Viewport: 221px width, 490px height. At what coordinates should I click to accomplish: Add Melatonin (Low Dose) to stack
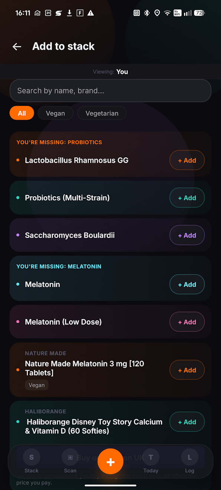point(187,322)
